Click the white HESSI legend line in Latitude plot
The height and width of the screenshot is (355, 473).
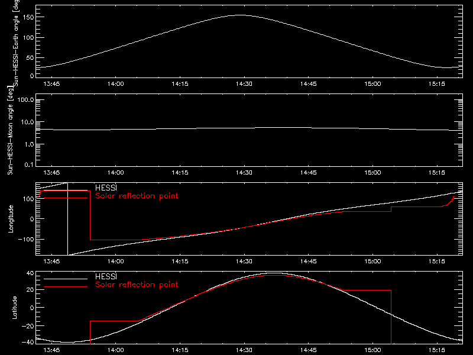pos(66,279)
